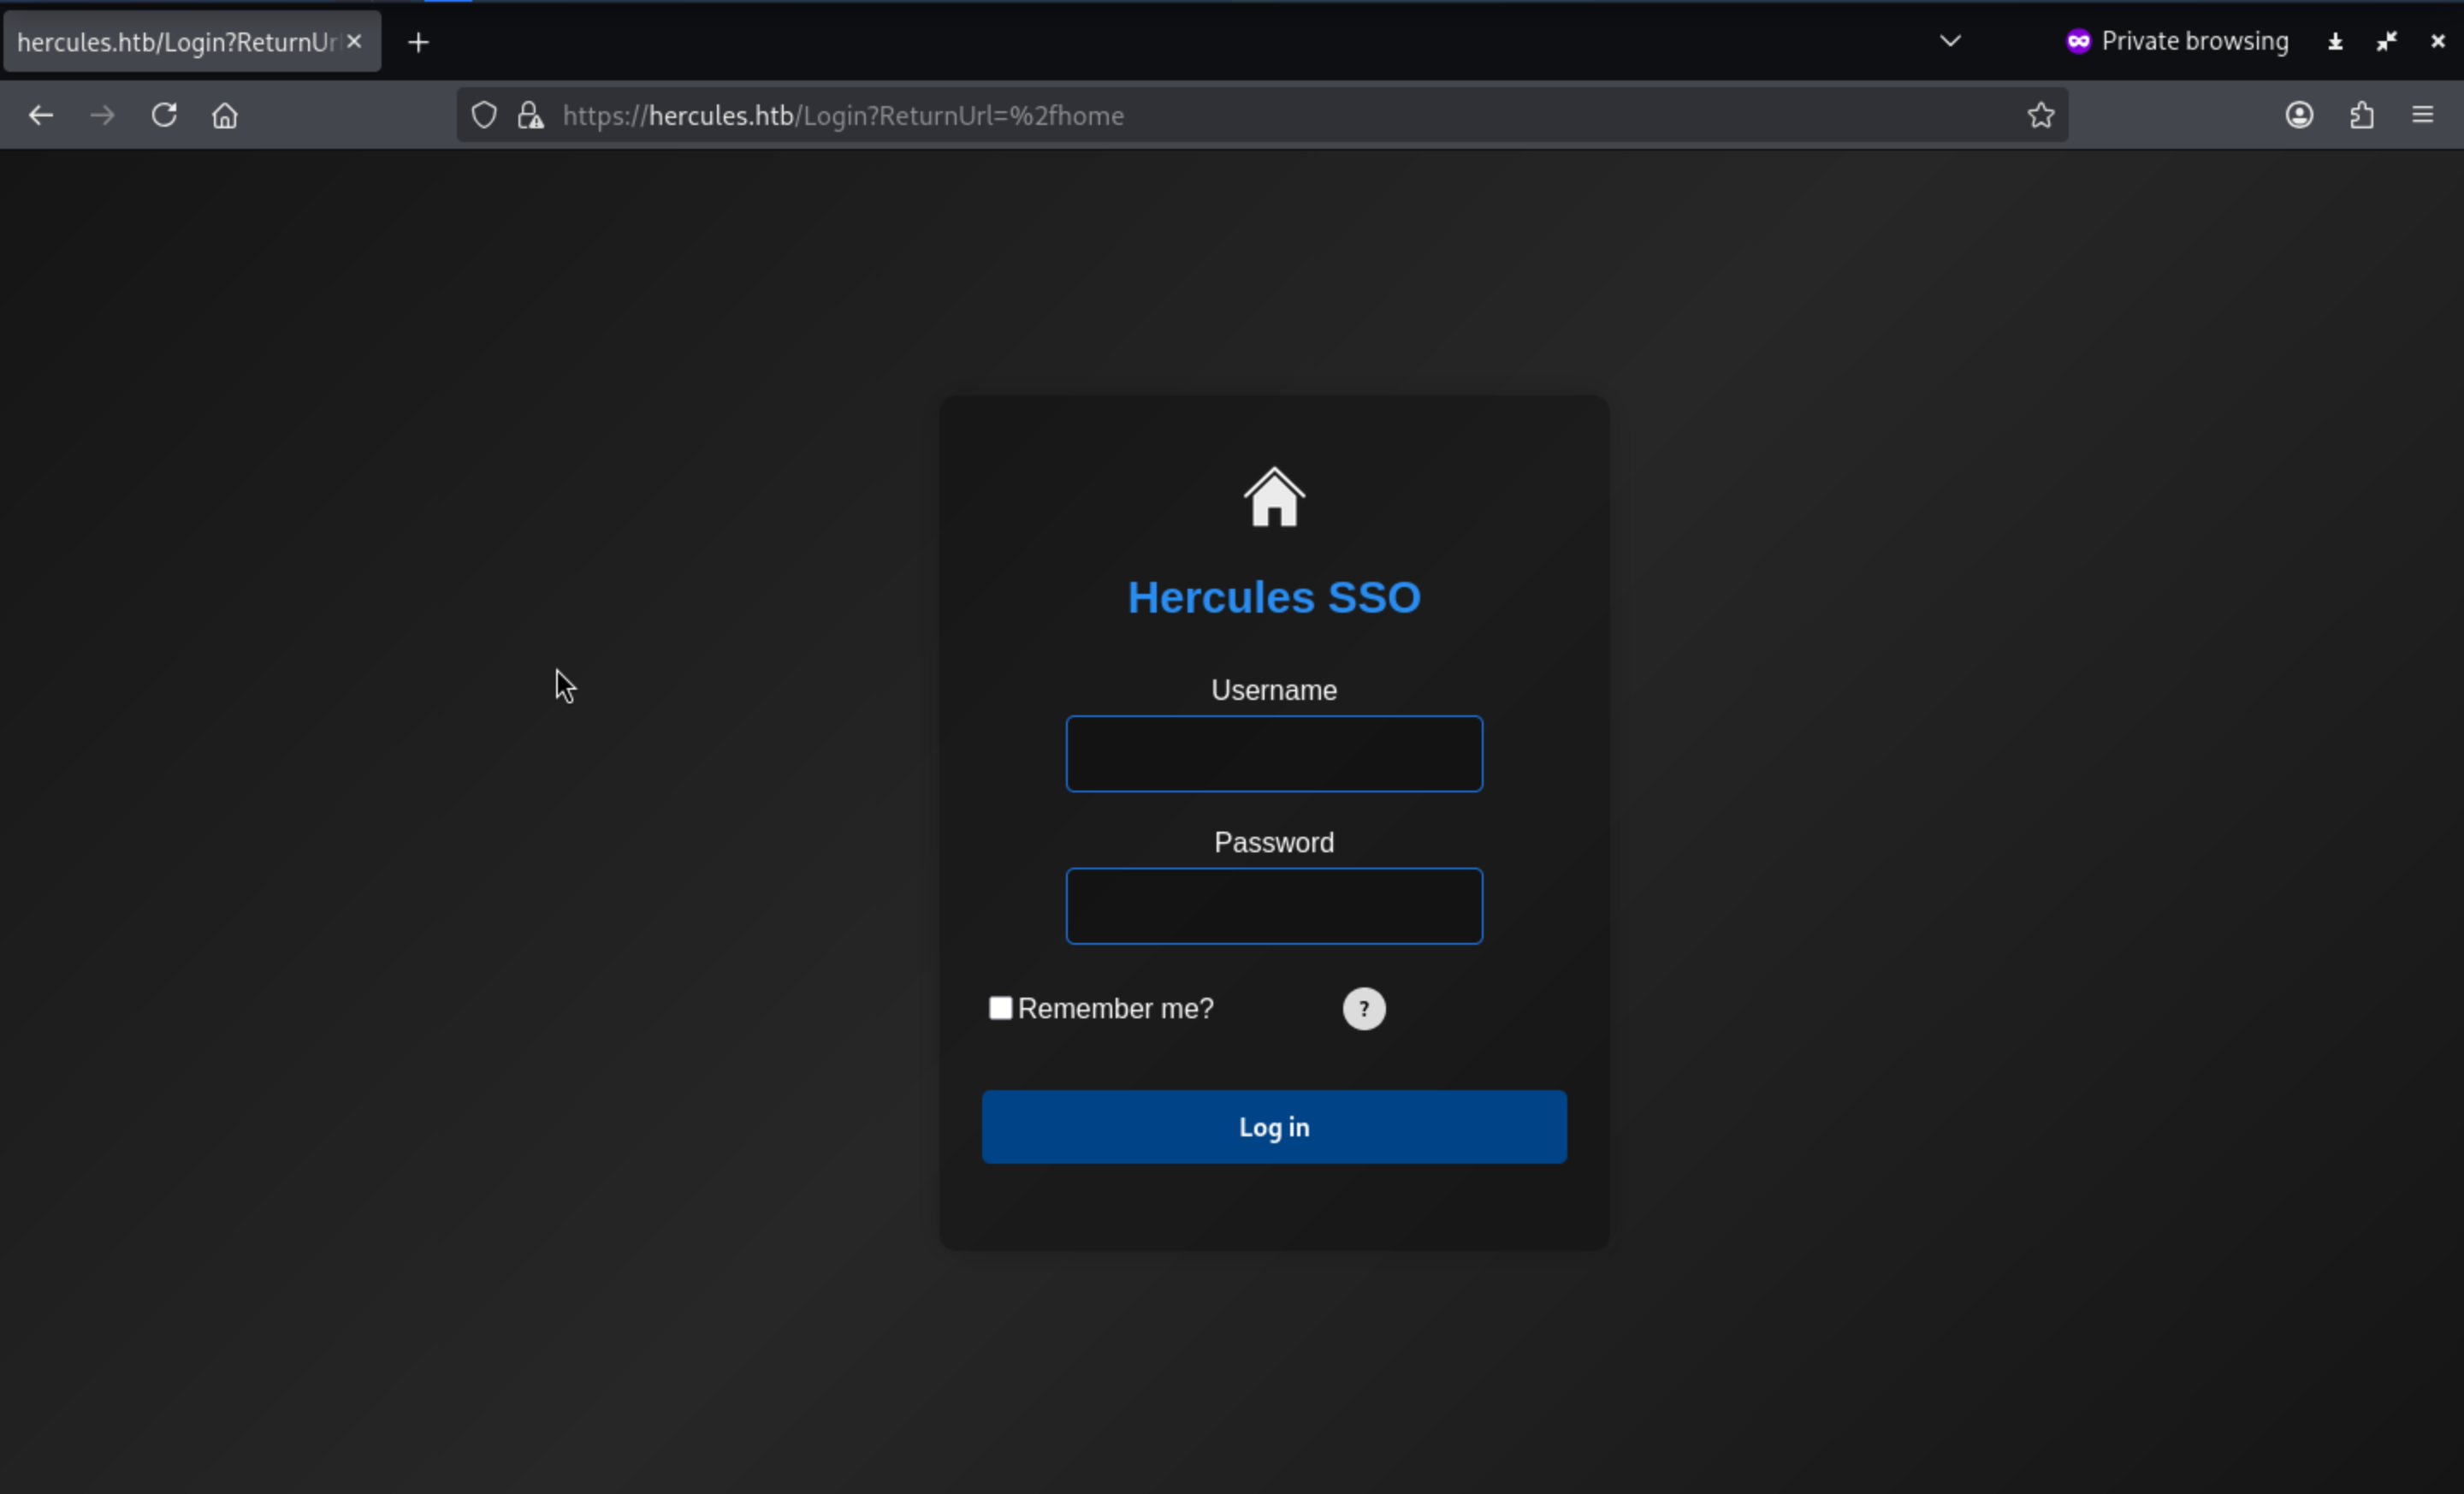Screen dimensions: 2464x1494
Task: Click the question mark help icon
Action: (x=1363, y=1008)
